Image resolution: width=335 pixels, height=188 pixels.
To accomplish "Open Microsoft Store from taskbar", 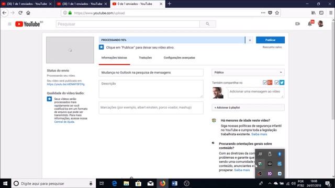I will (x=138, y=183).
